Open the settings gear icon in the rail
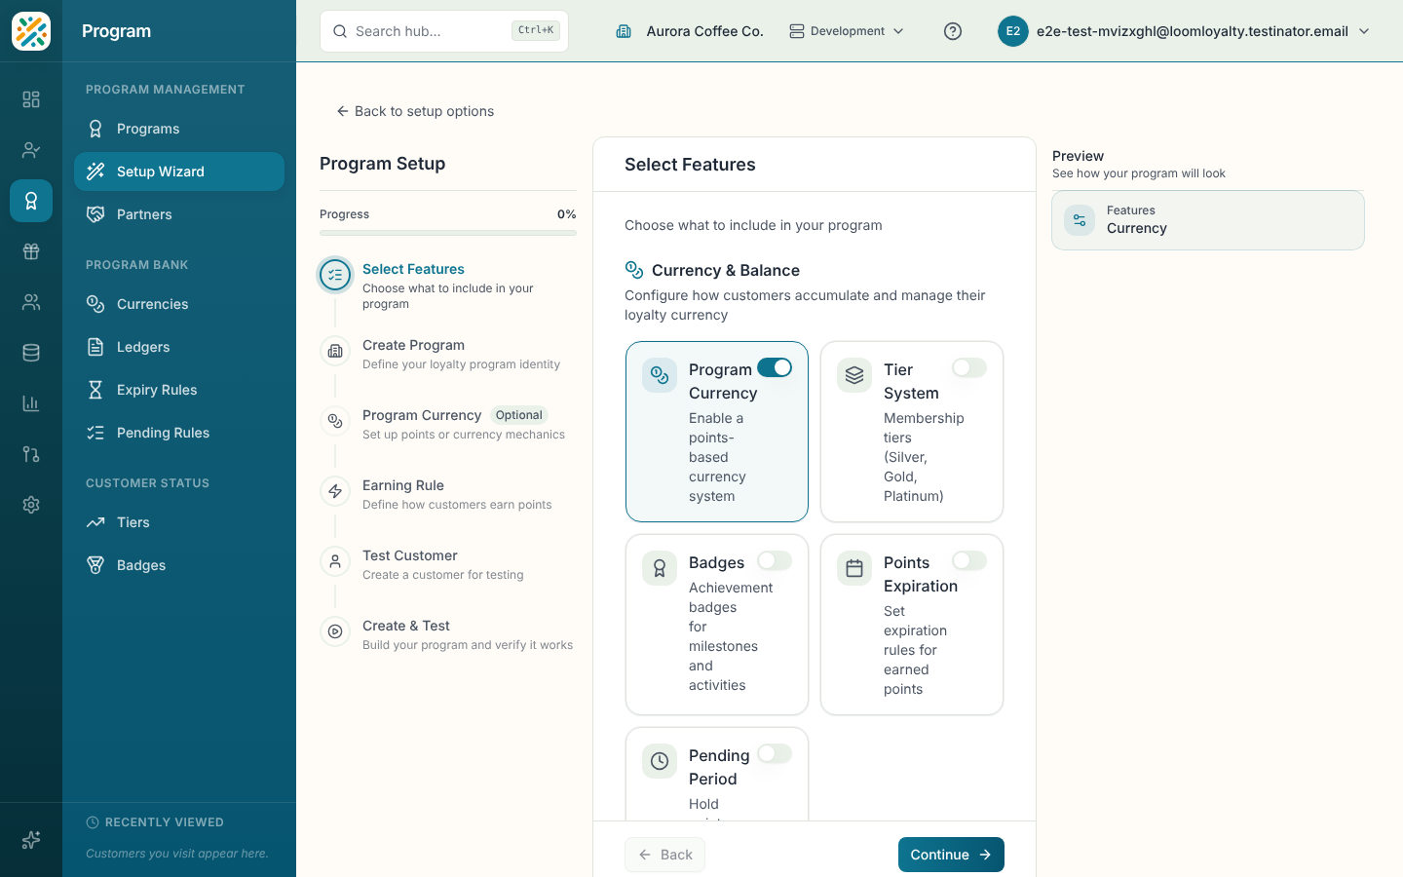The width and height of the screenshot is (1403, 877). pos(31,505)
